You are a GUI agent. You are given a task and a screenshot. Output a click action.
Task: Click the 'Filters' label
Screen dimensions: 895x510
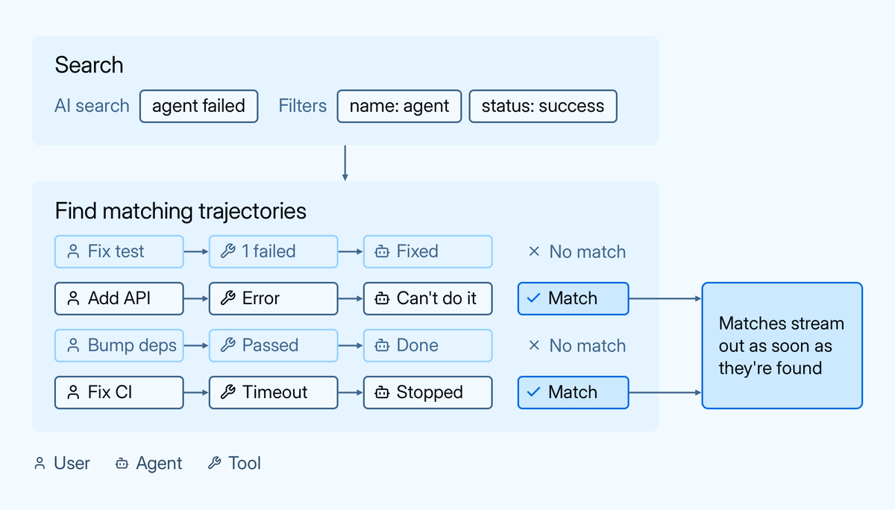pyautogui.click(x=303, y=106)
